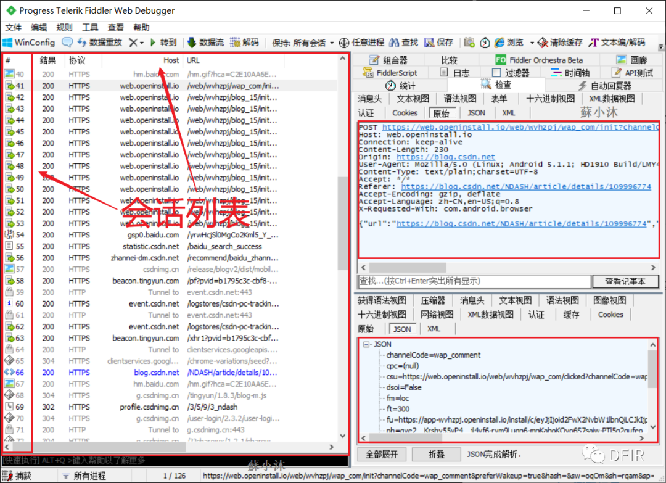Open the 画廊 gallery tab
The height and width of the screenshot is (483, 666).
pyautogui.click(x=631, y=60)
